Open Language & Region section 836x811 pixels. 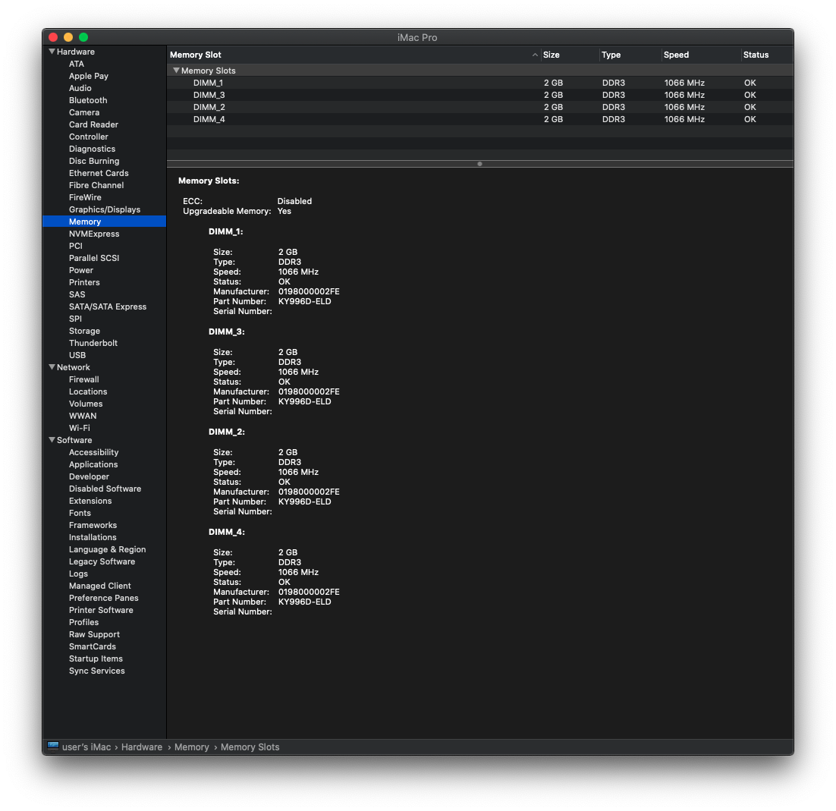coord(107,550)
